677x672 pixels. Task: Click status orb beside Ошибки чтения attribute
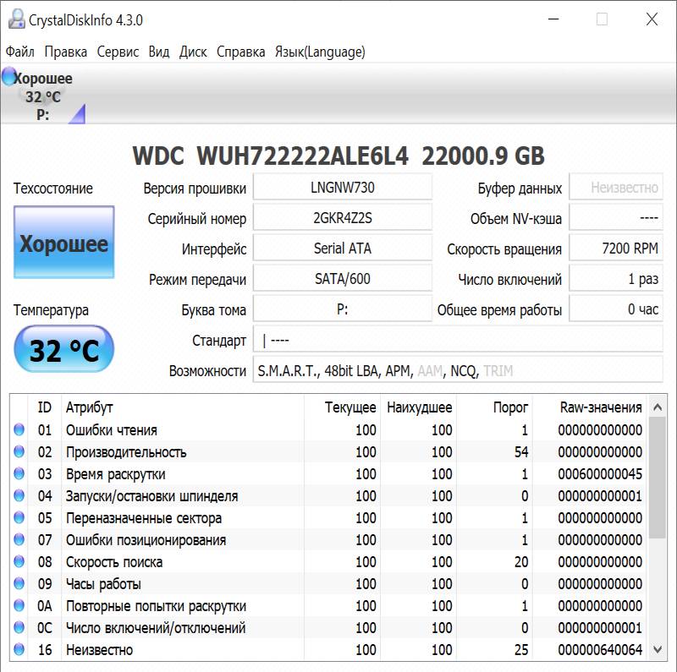(x=19, y=430)
